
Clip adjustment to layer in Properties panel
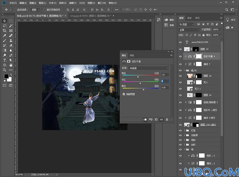tap(145, 120)
